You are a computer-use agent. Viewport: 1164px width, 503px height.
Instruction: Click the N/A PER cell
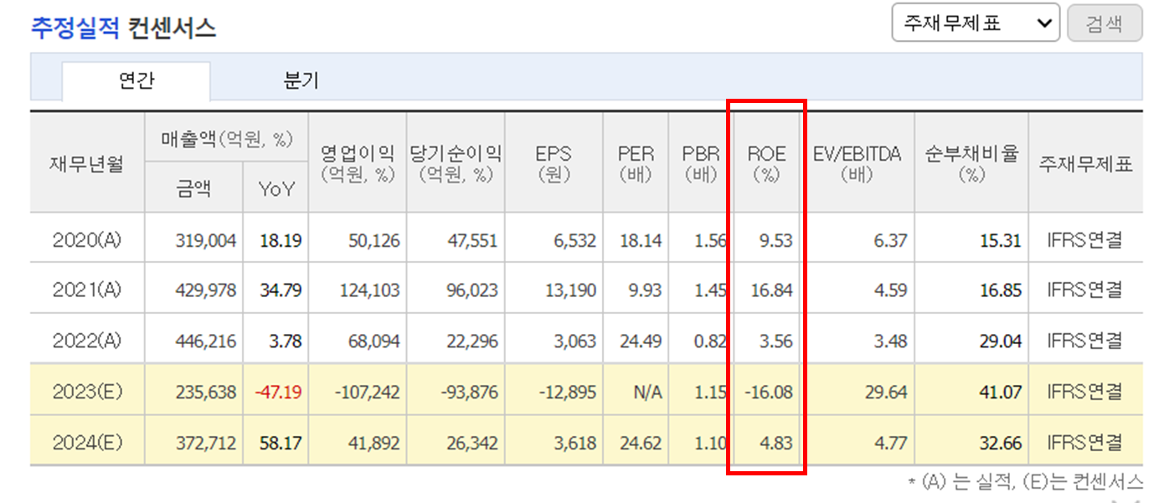pyautogui.click(x=646, y=391)
